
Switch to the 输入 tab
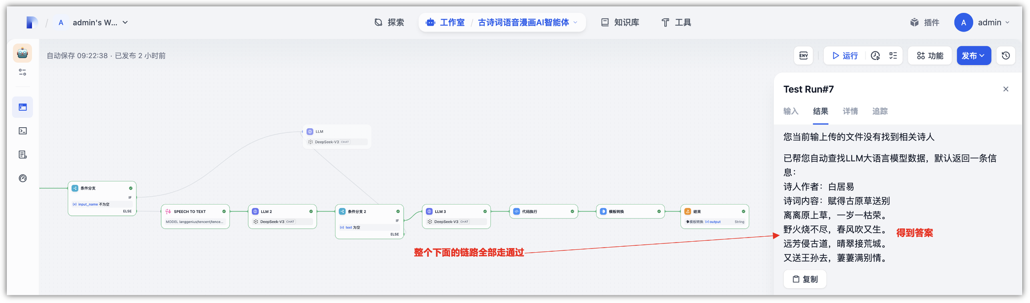pyautogui.click(x=791, y=111)
